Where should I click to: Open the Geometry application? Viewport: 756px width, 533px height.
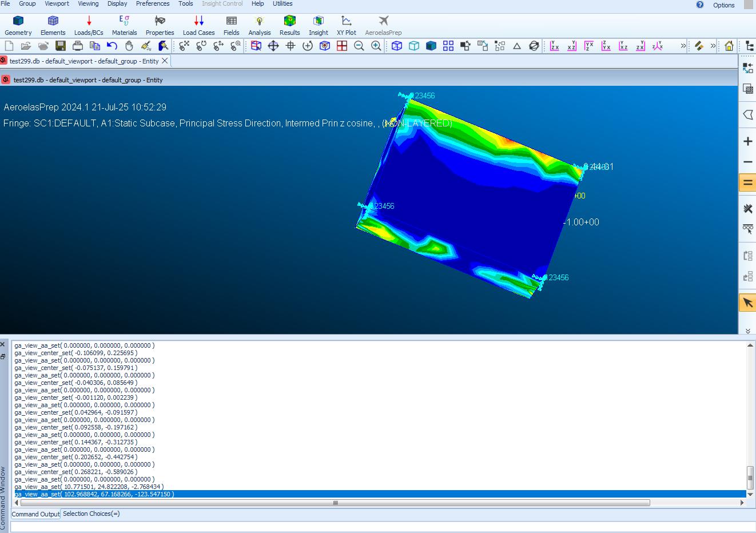pyautogui.click(x=18, y=26)
